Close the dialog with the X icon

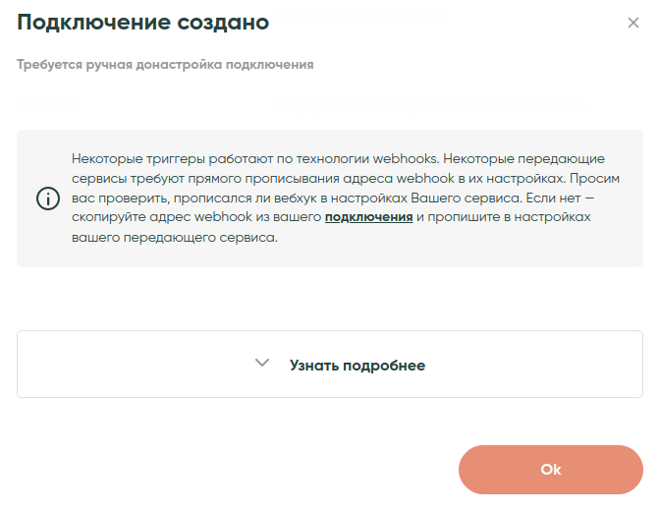(x=633, y=23)
